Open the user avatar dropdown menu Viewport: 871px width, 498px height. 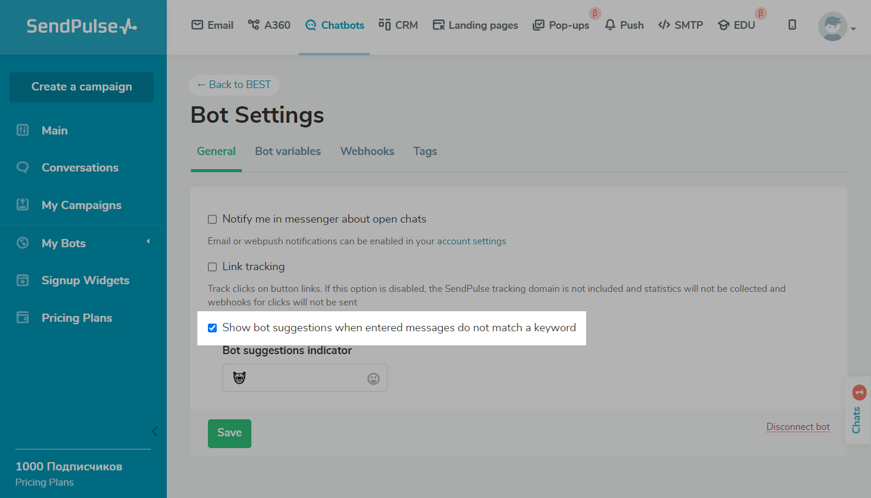pos(836,27)
